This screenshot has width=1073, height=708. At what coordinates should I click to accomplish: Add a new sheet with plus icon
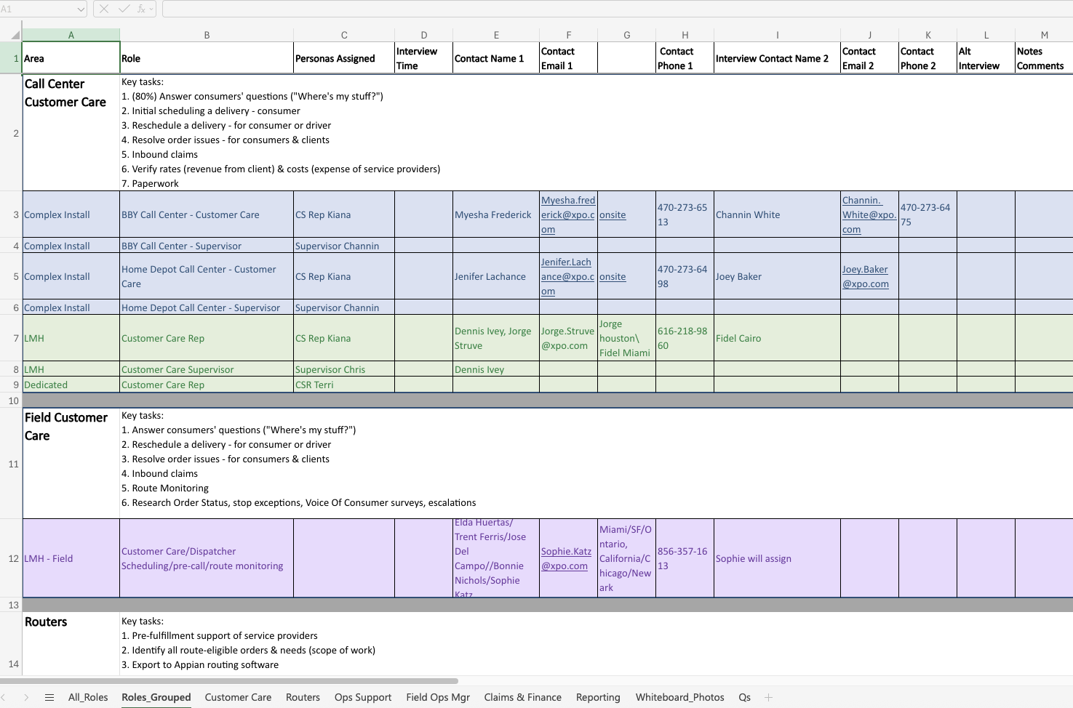coord(768,697)
